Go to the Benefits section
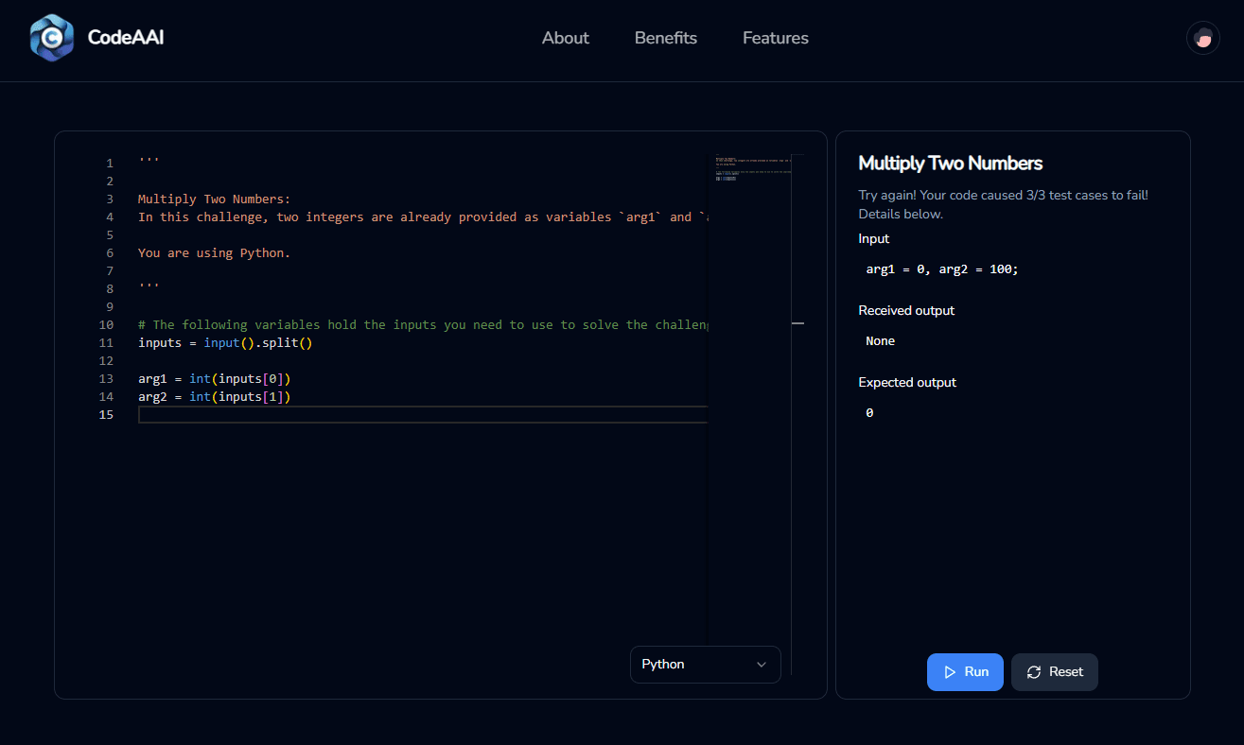This screenshot has width=1244, height=745. [665, 38]
